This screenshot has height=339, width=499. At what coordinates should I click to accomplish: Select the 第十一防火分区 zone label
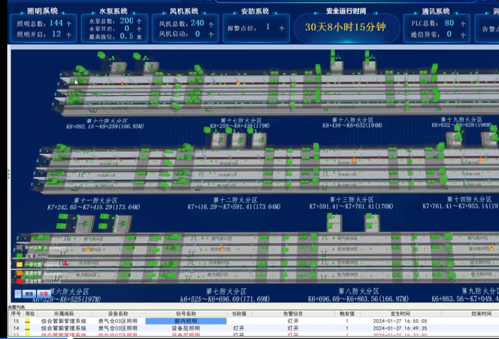96,200
